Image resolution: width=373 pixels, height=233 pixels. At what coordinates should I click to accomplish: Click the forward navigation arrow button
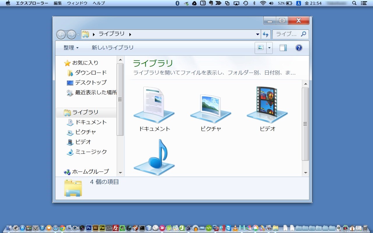[71, 35]
